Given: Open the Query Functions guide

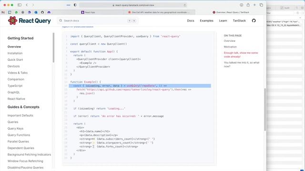Looking at the screenshot, I should 19,135.
